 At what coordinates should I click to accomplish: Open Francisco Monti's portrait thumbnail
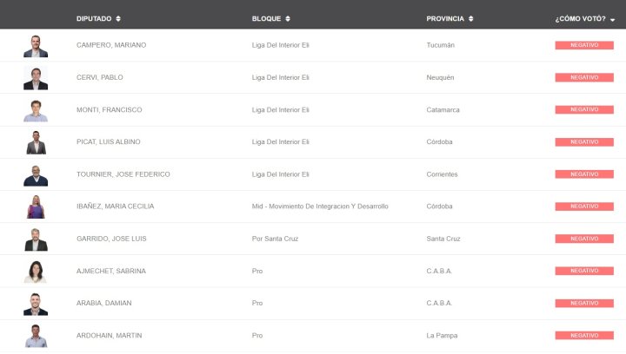tap(36, 111)
